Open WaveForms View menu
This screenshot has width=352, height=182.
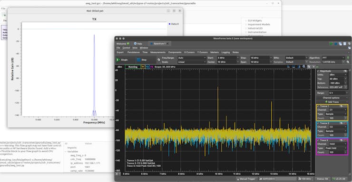click(135, 48)
